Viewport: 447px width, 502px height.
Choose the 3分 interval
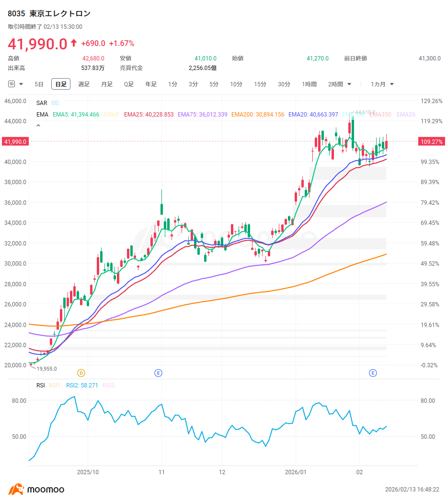(193, 84)
